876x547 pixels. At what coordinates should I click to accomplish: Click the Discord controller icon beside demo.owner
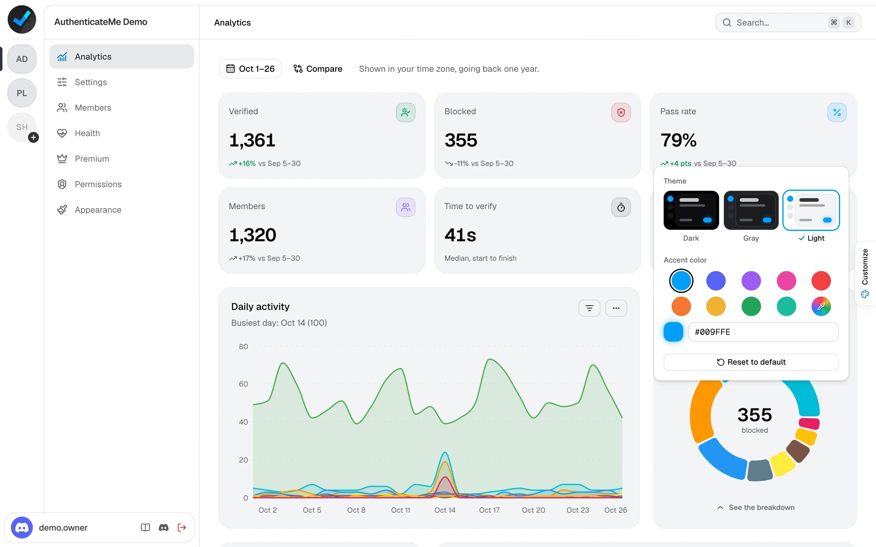164,528
